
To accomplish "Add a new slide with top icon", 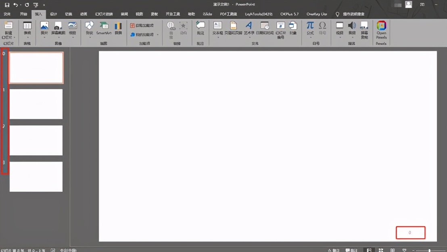I will pyautogui.click(x=8, y=25).
